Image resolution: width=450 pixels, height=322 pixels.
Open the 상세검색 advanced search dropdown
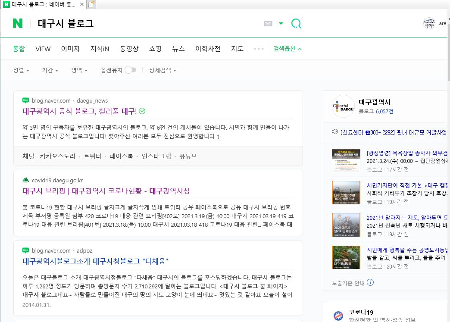tap(163, 70)
